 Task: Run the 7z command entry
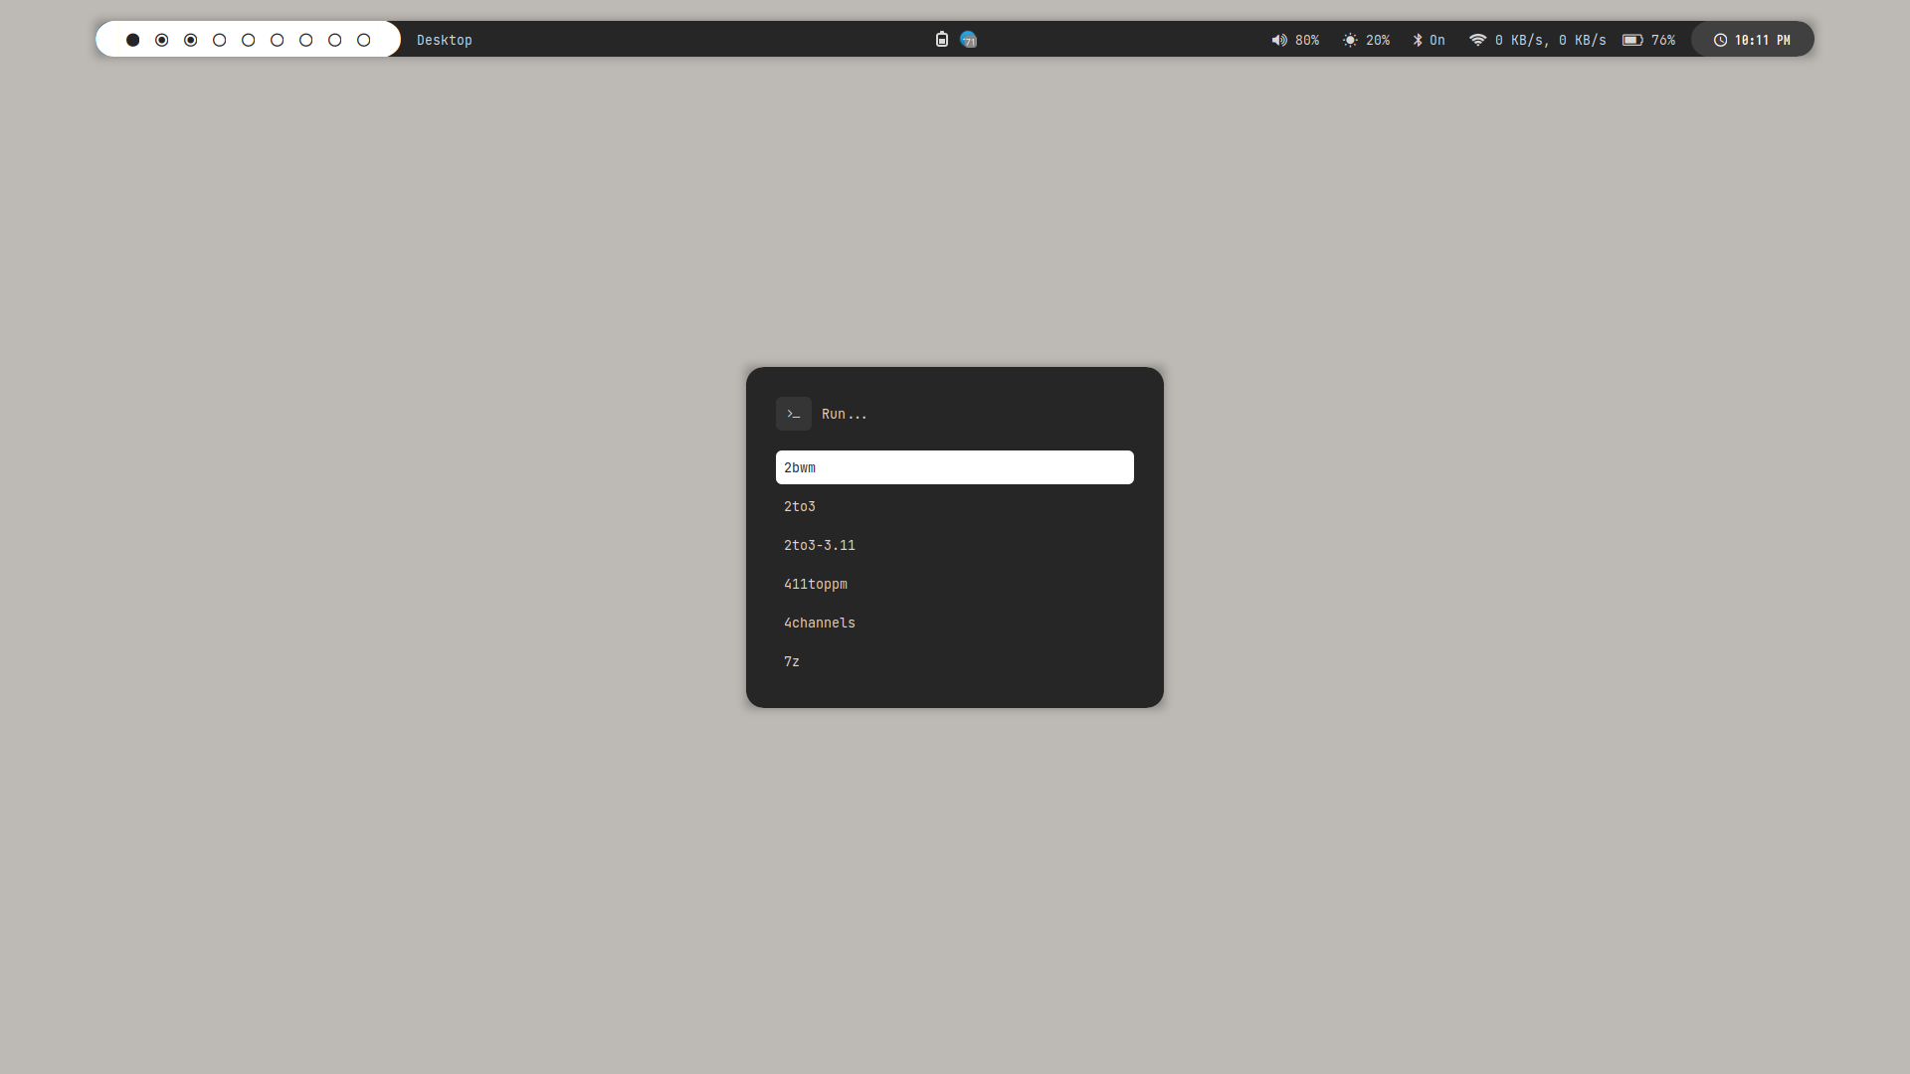click(x=792, y=662)
